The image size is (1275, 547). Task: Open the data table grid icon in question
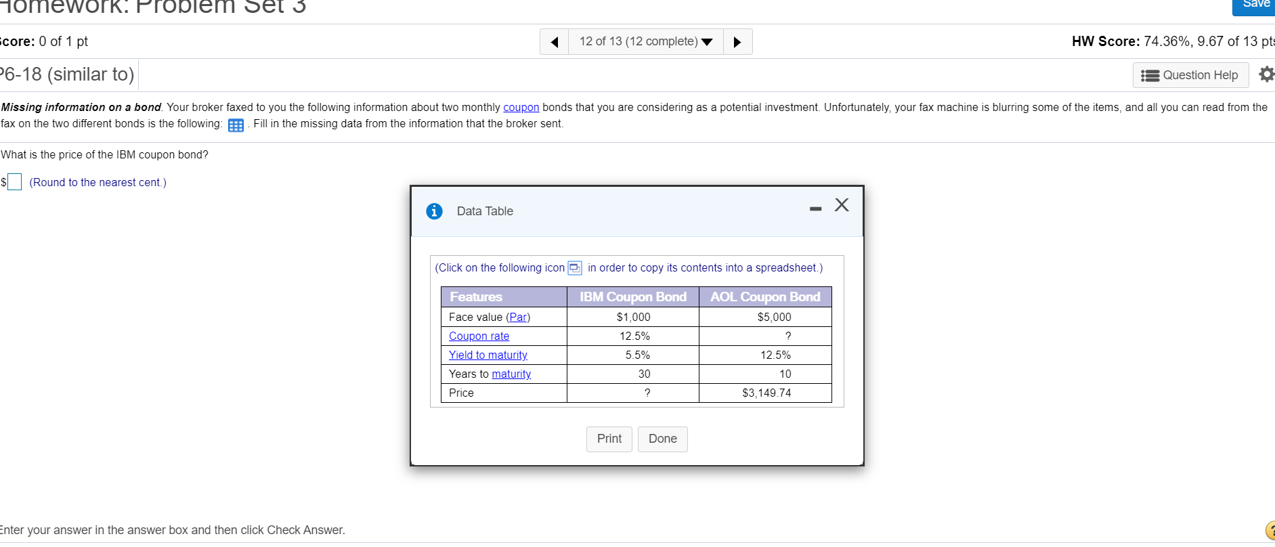pyautogui.click(x=236, y=125)
